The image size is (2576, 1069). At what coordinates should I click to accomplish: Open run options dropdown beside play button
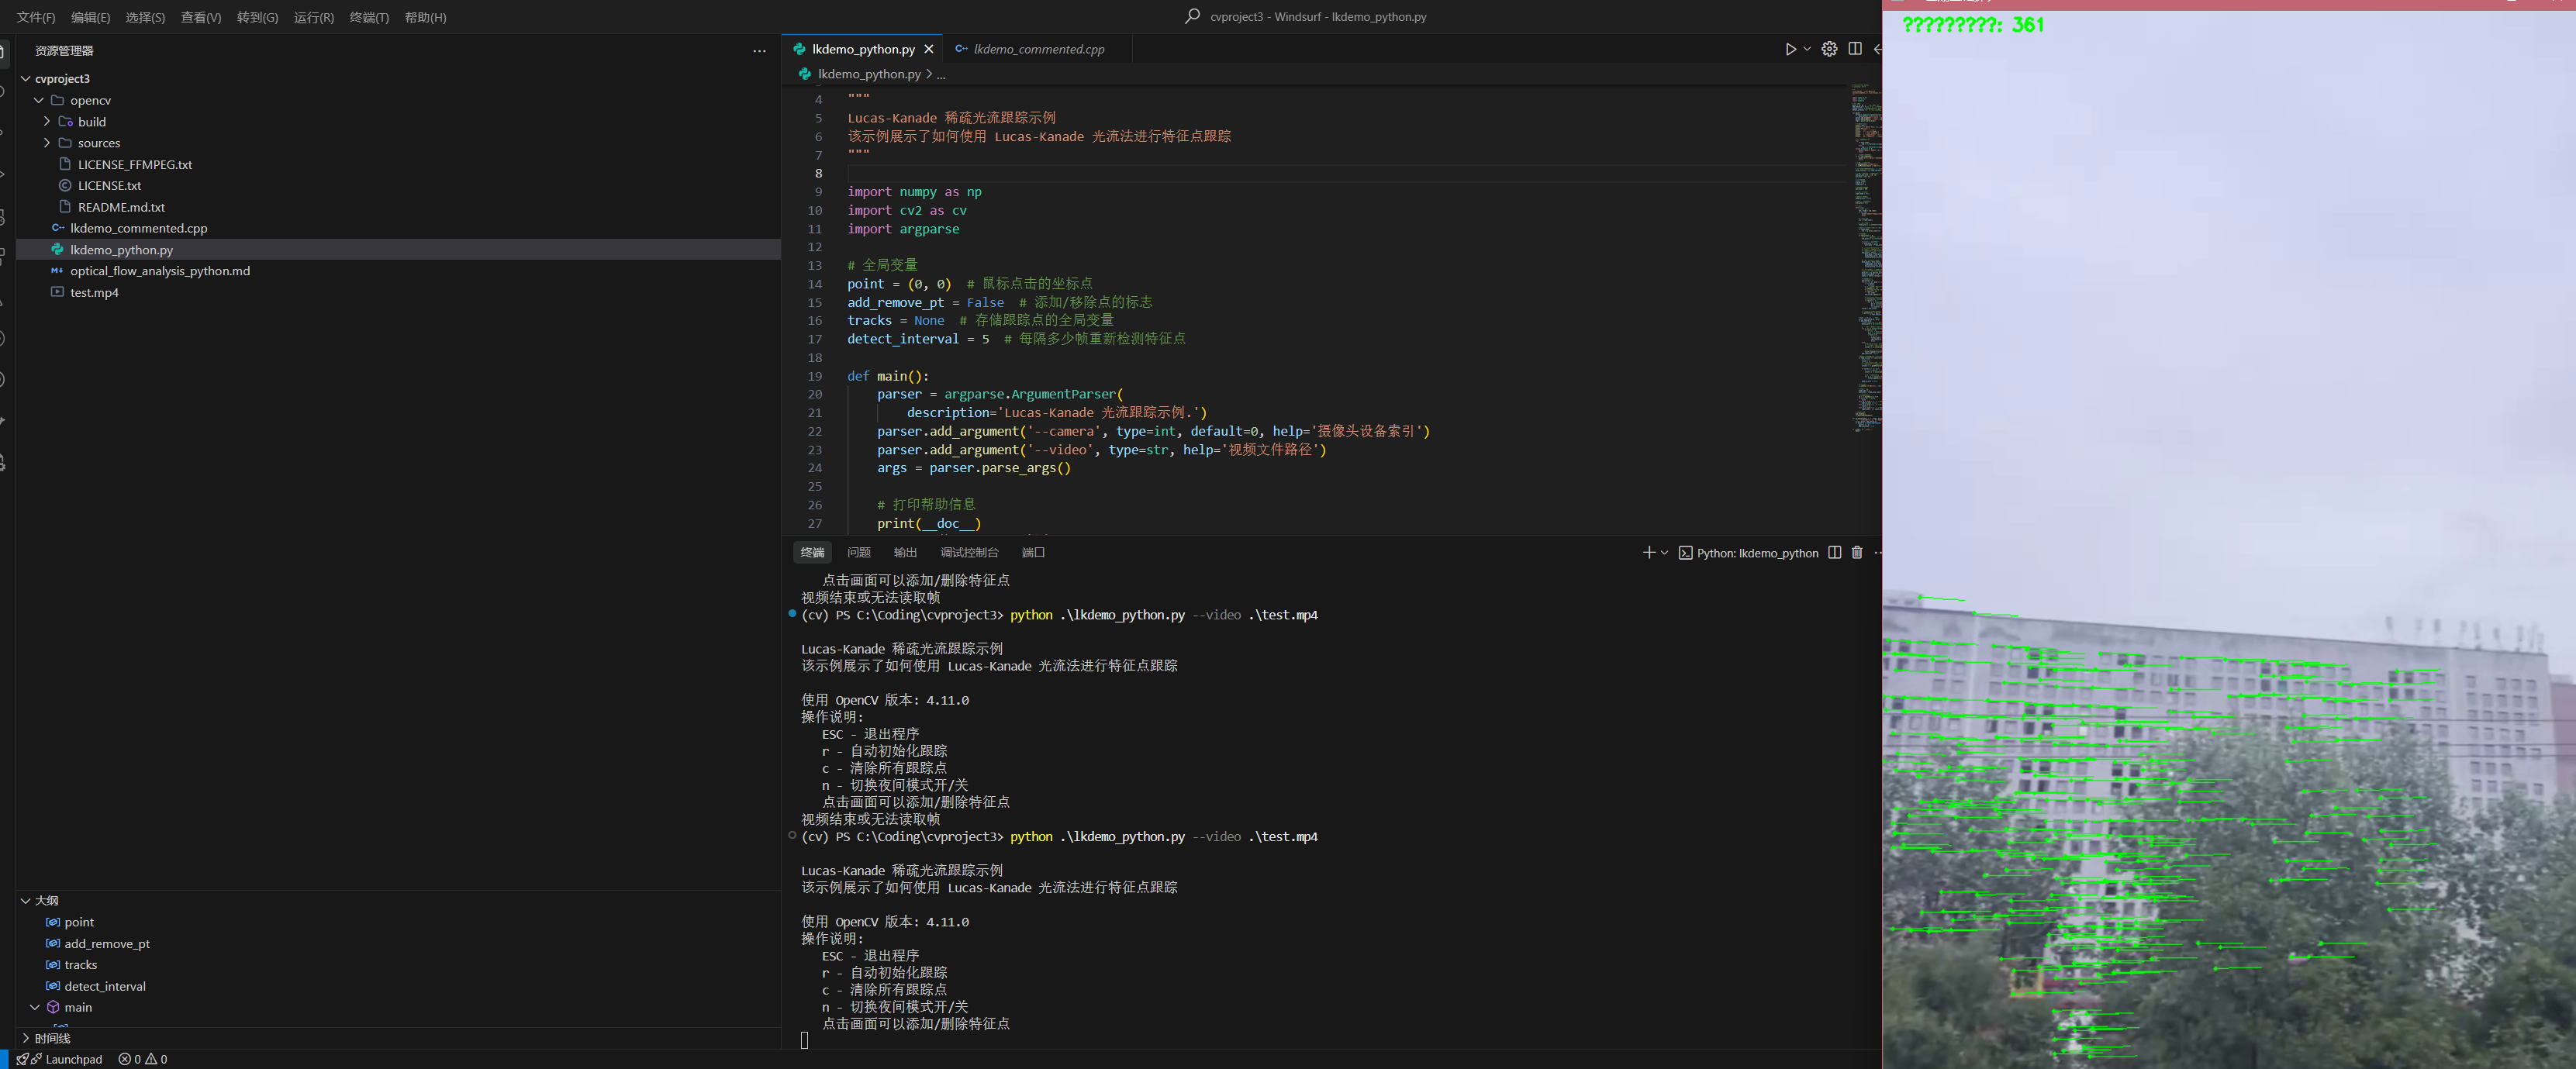point(1807,49)
